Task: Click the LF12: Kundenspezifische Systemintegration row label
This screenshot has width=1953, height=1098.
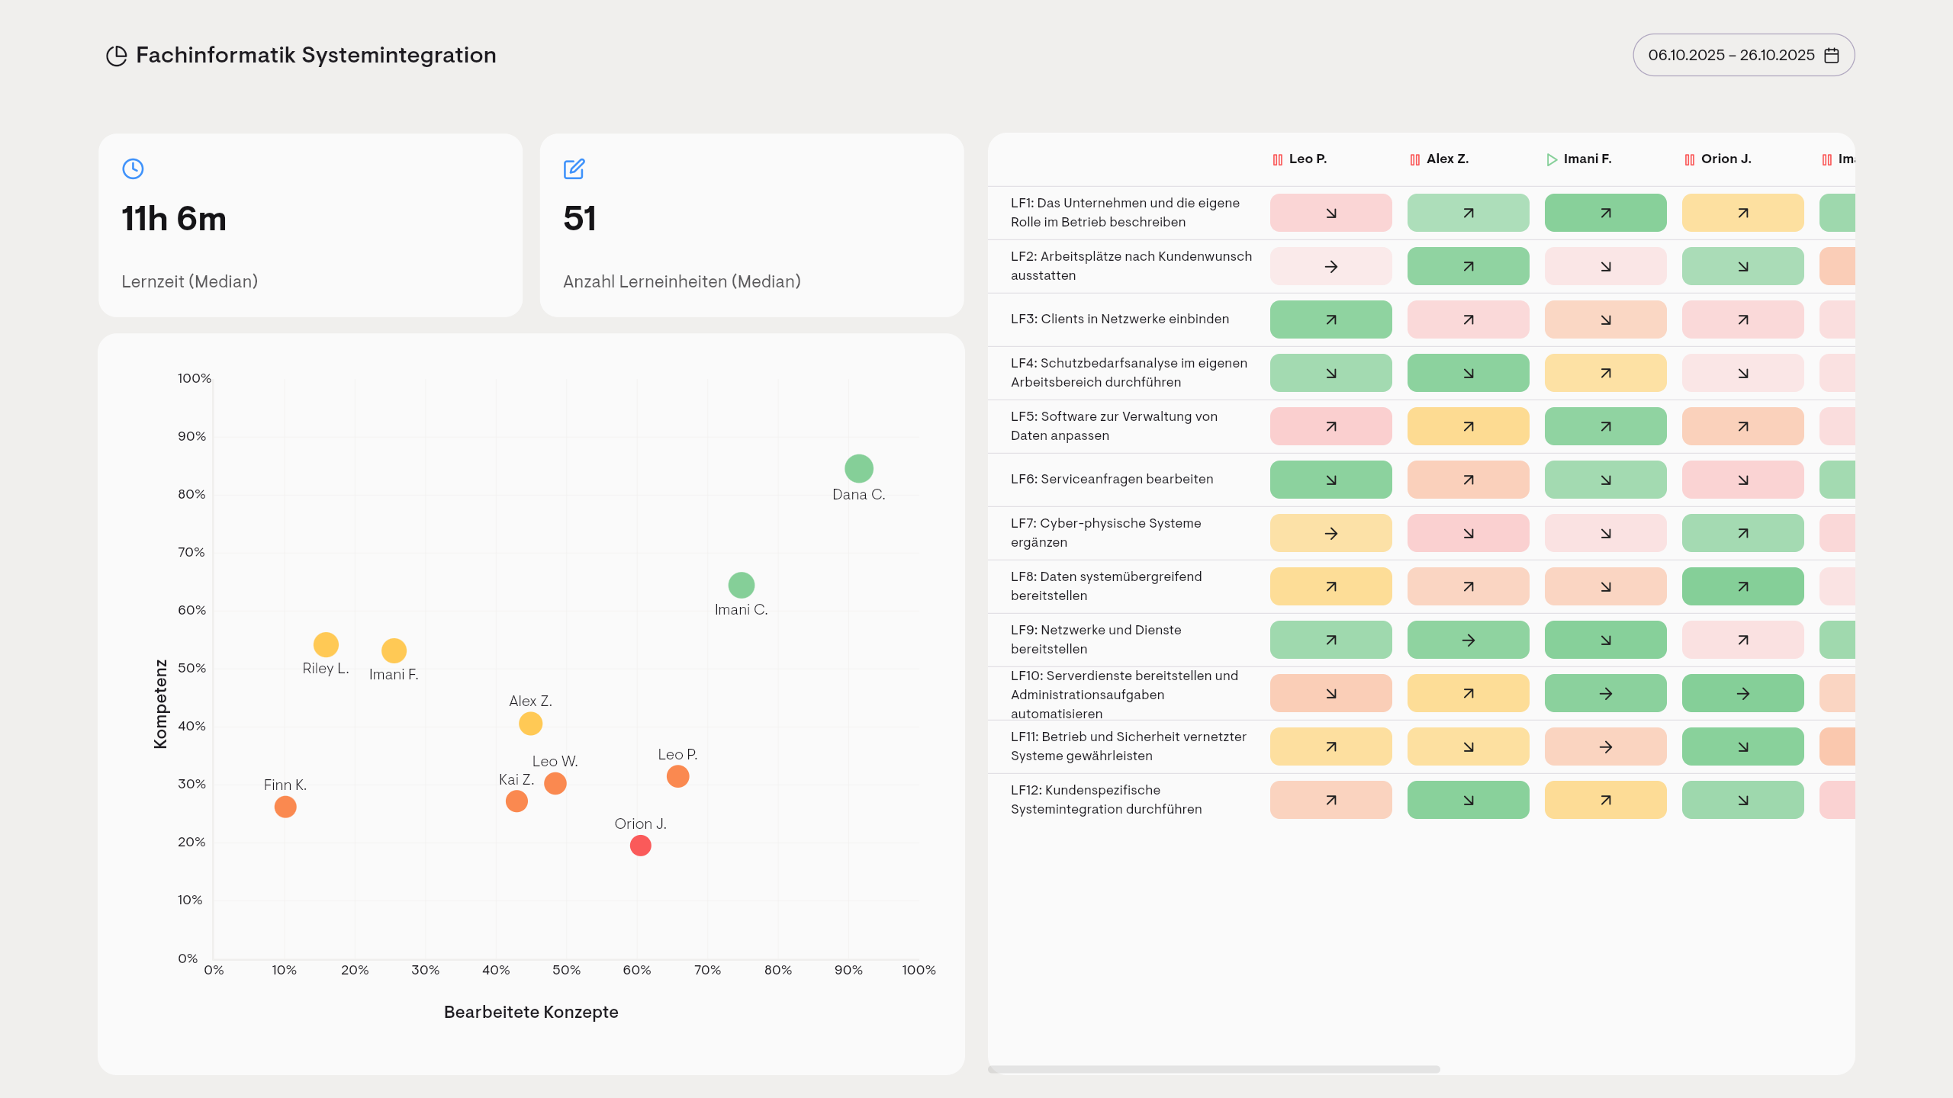Action: 1105,800
